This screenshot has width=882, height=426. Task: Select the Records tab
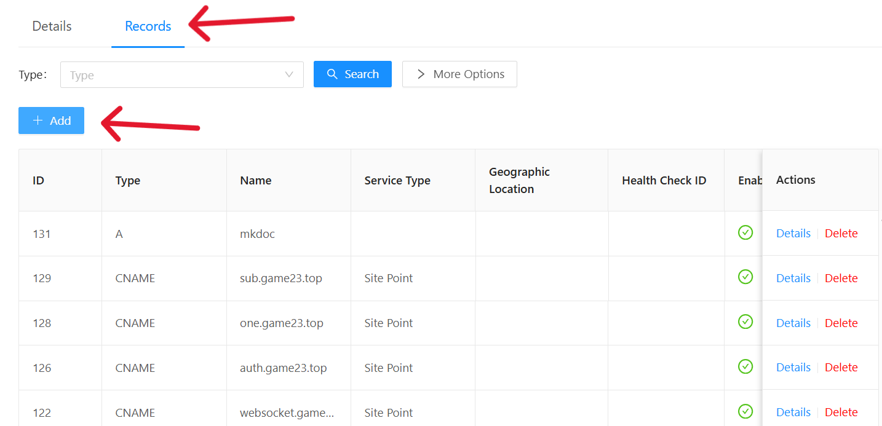[x=148, y=26]
